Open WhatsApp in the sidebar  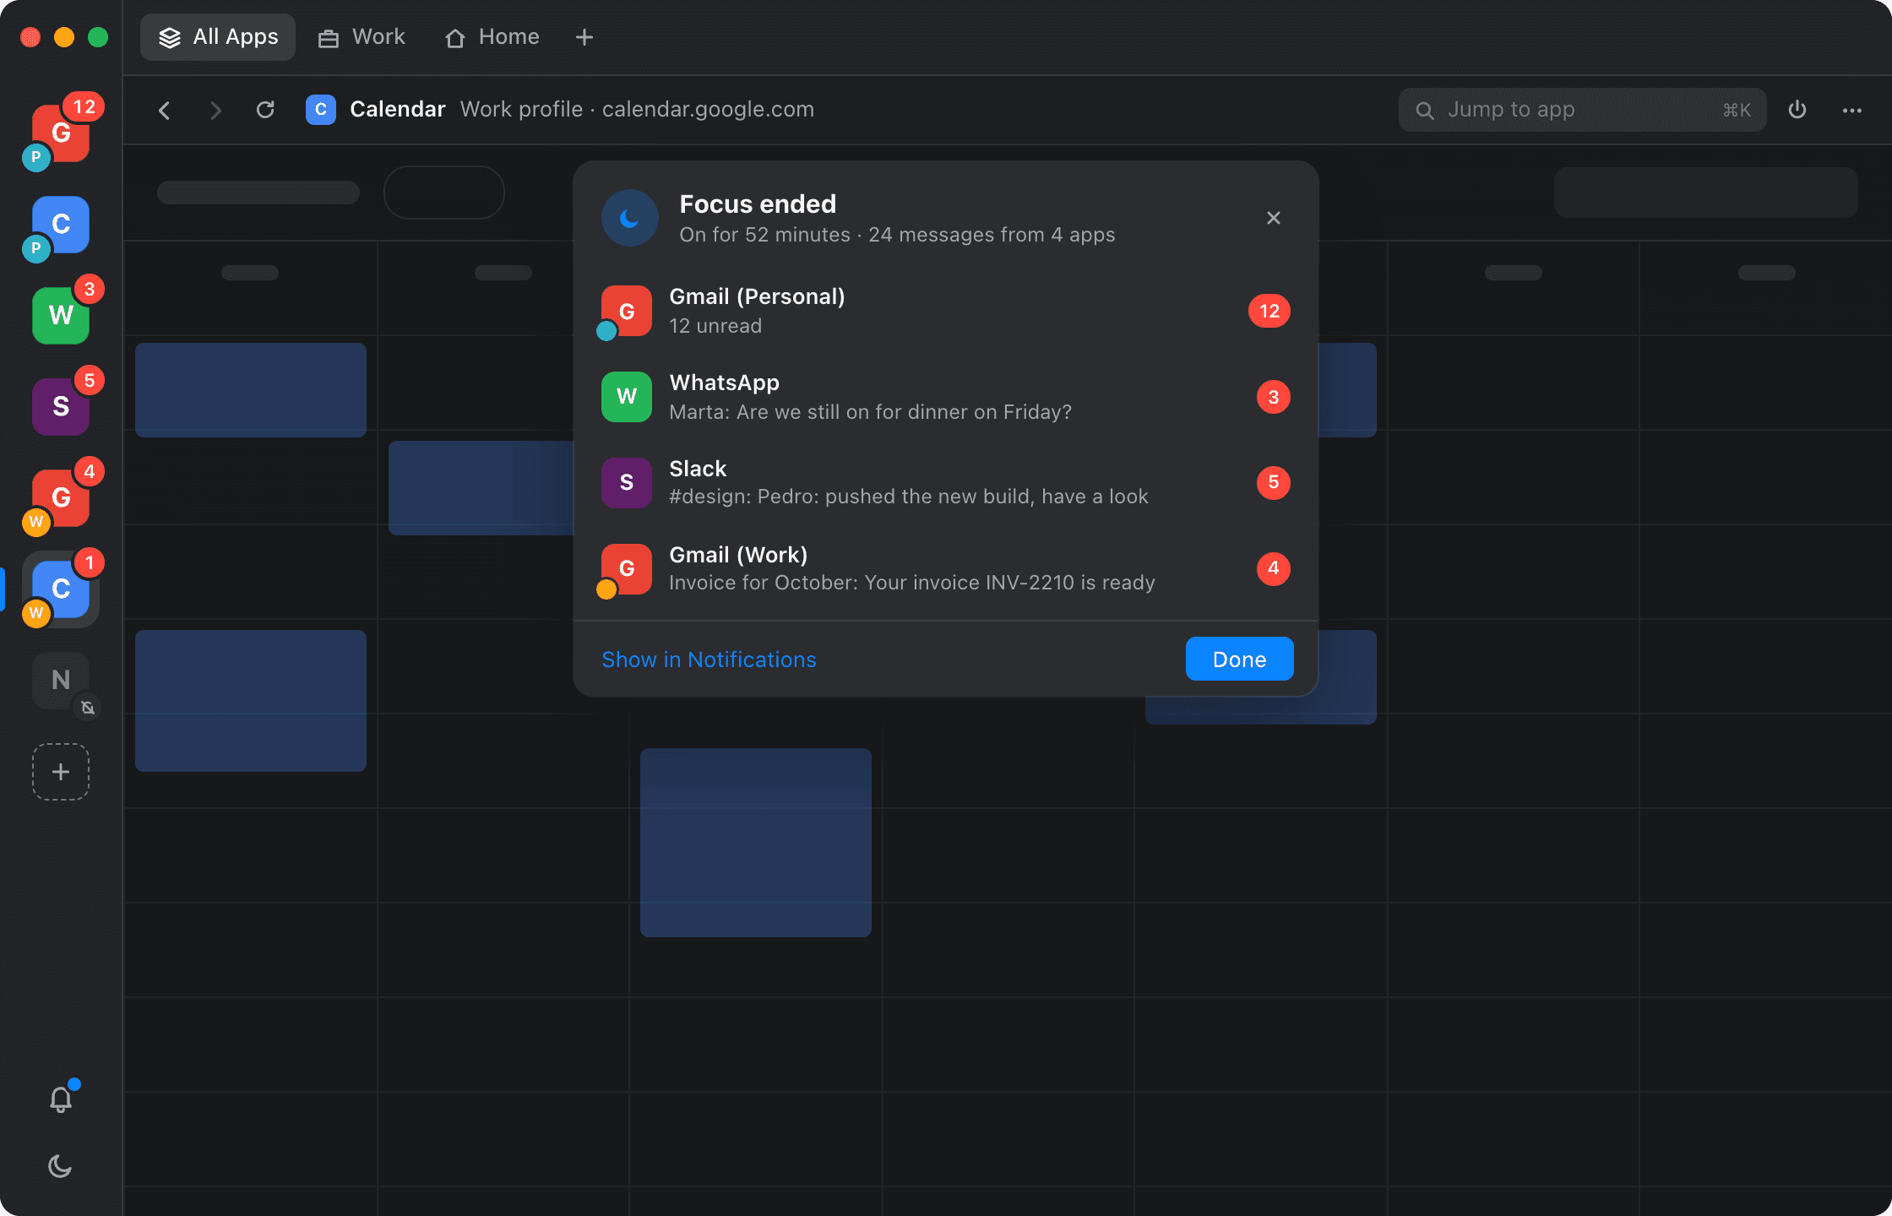coord(61,315)
